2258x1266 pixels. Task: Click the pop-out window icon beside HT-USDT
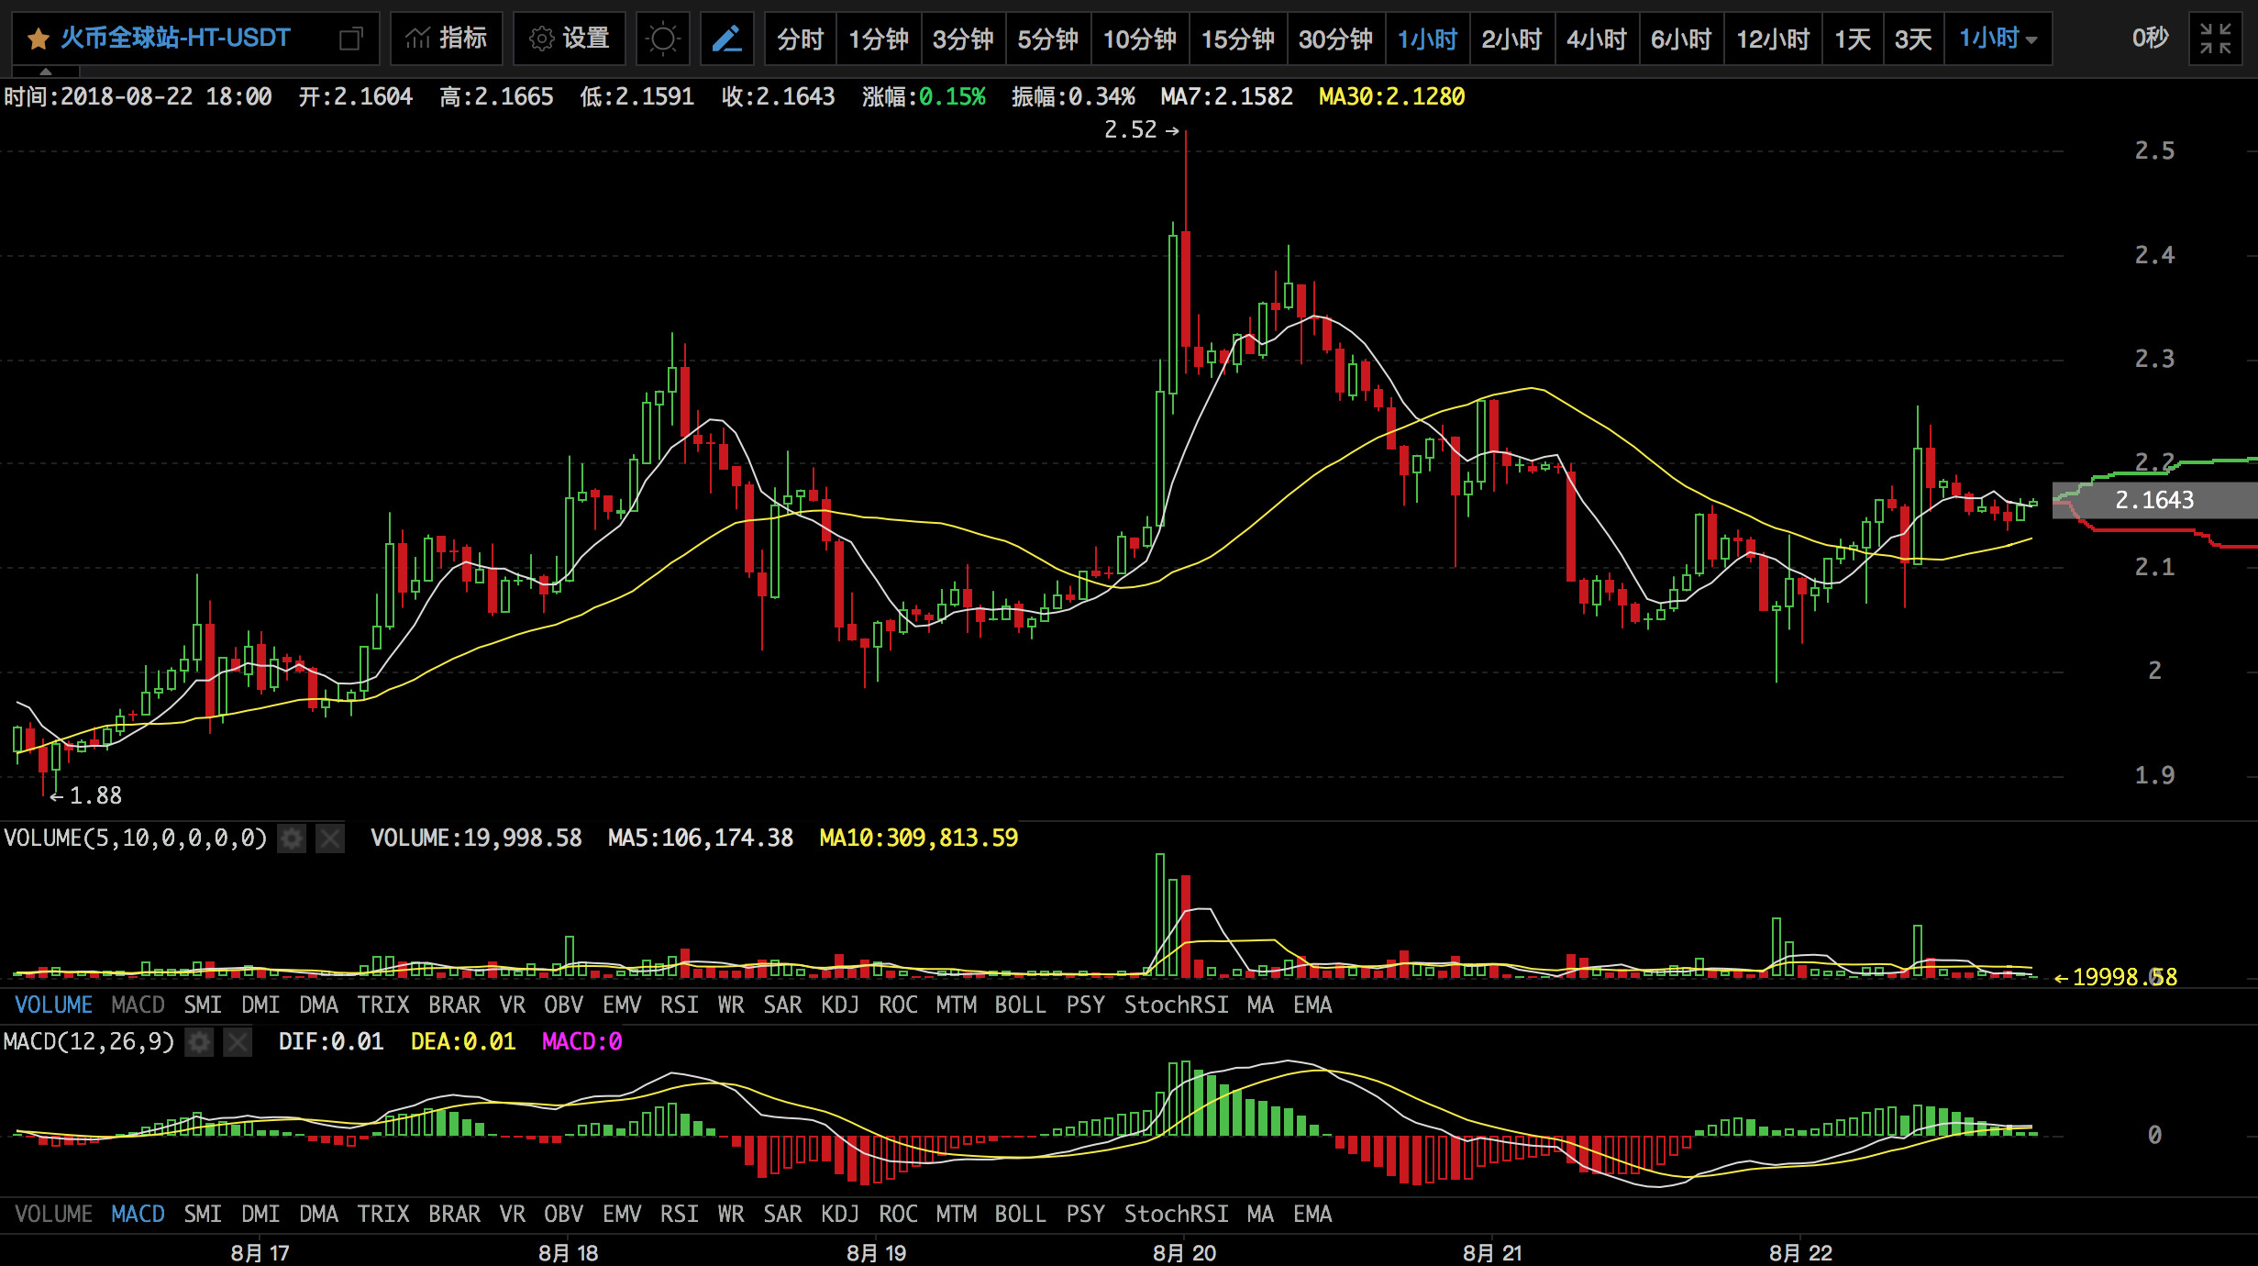(x=350, y=39)
